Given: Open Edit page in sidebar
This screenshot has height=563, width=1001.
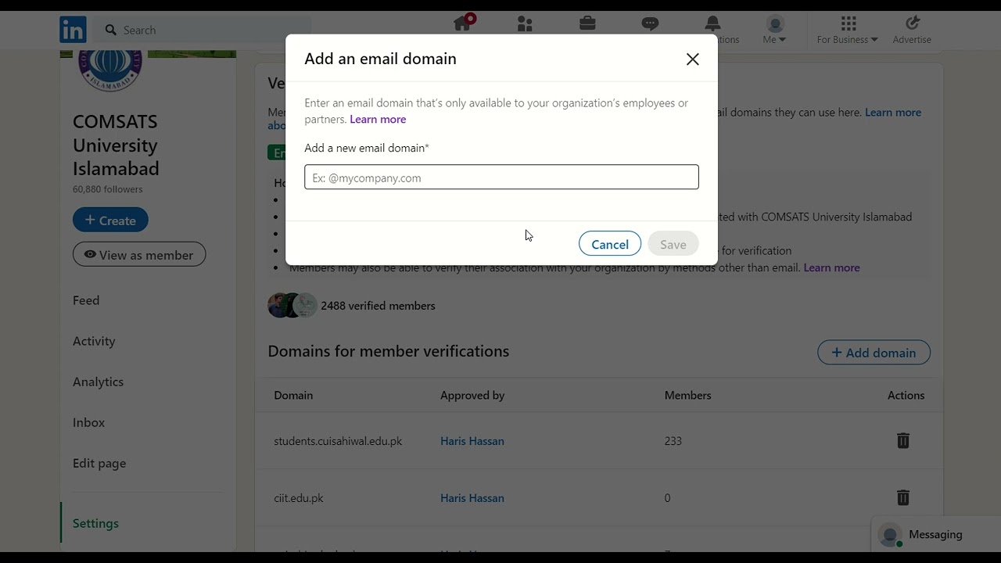Looking at the screenshot, I should [99, 463].
